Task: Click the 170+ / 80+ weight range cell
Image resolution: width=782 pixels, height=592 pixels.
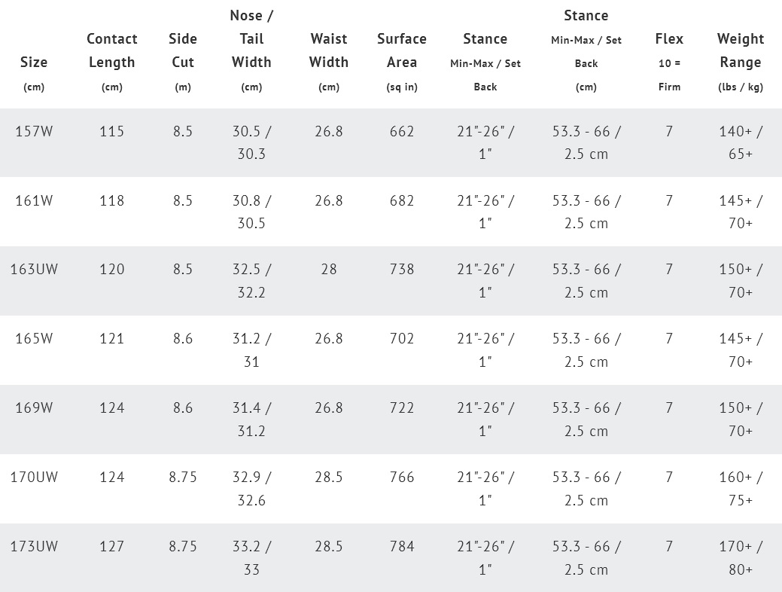Action: [x=741, y=558]
